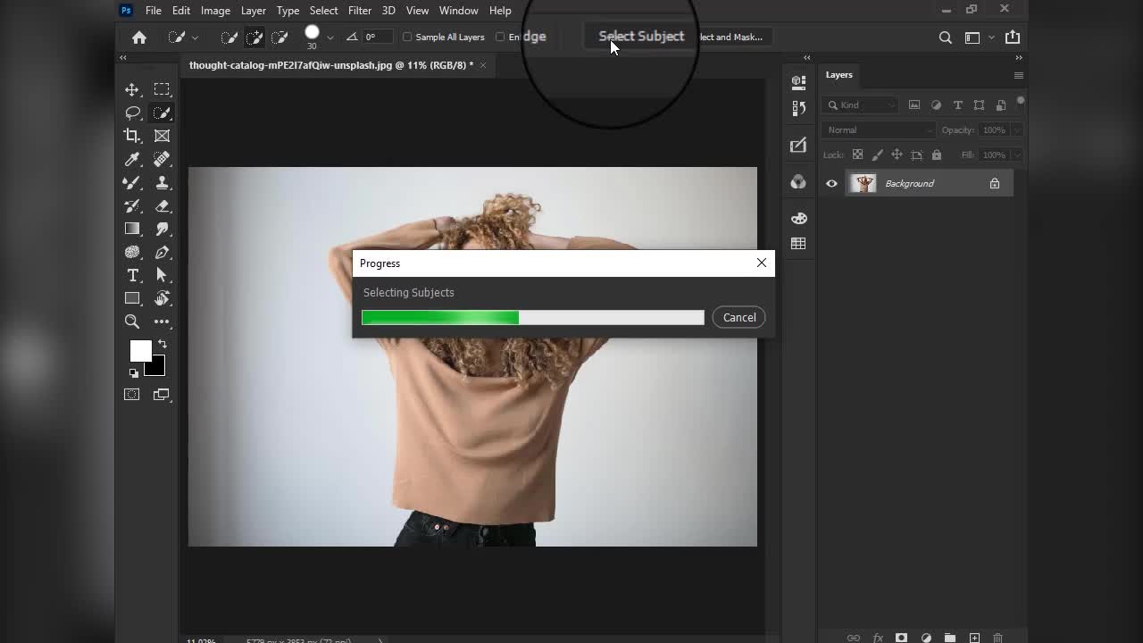Select the Move tool
This screenshot has width=1143, height=643.
pyautogui.click(x=132, y=89)
